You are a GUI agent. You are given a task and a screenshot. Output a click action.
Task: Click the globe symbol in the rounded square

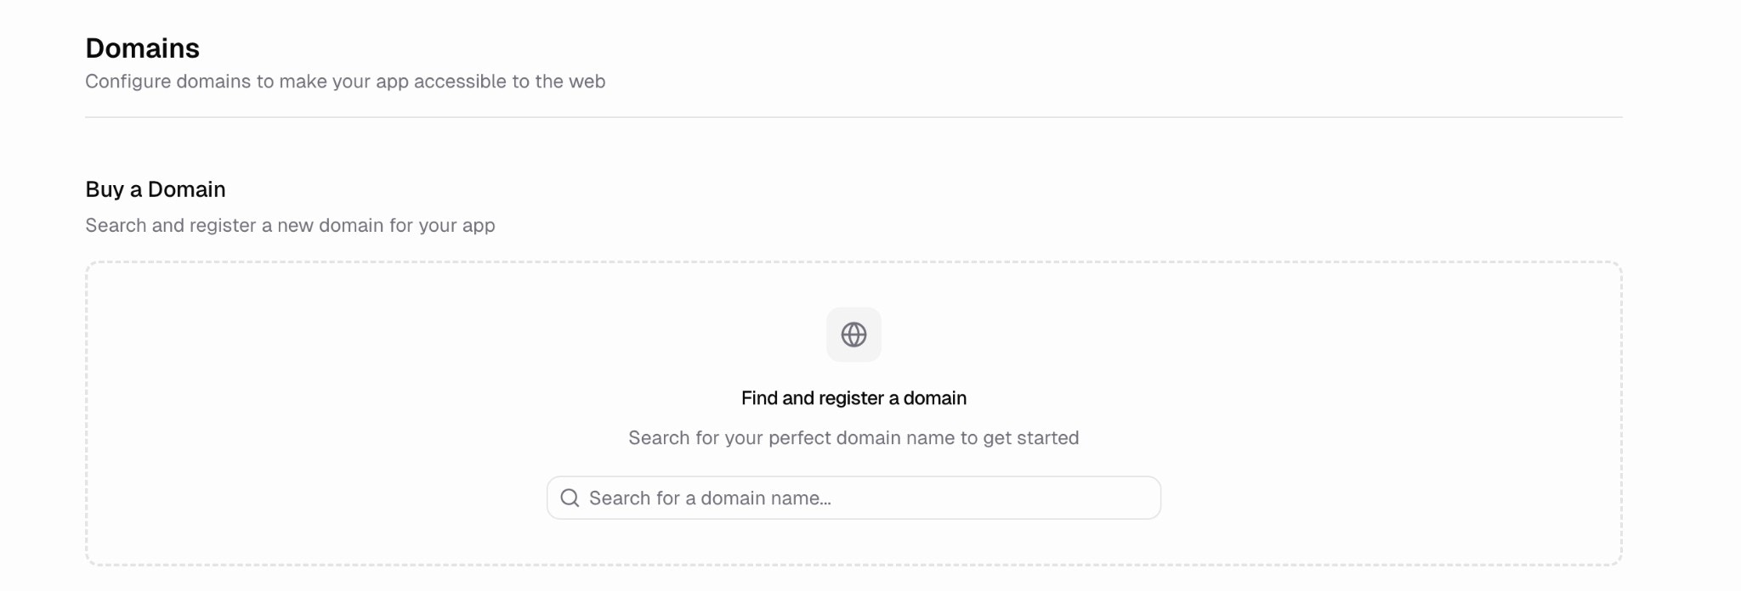(x=853, y=335)
